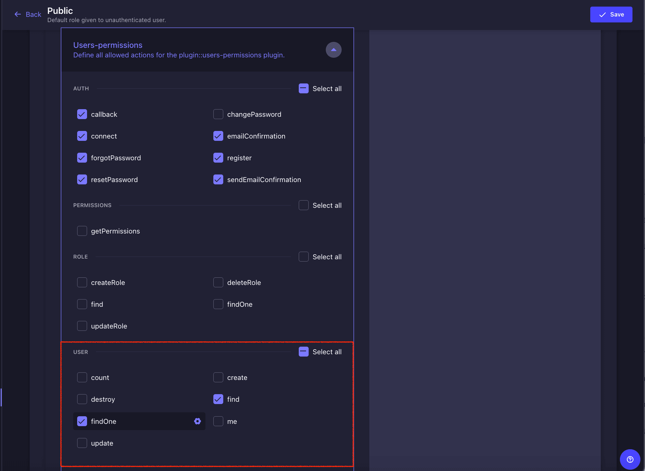Enable the count checkbox under USER
The width and height of the screenshot is (645, 471).
coord(82,377)
